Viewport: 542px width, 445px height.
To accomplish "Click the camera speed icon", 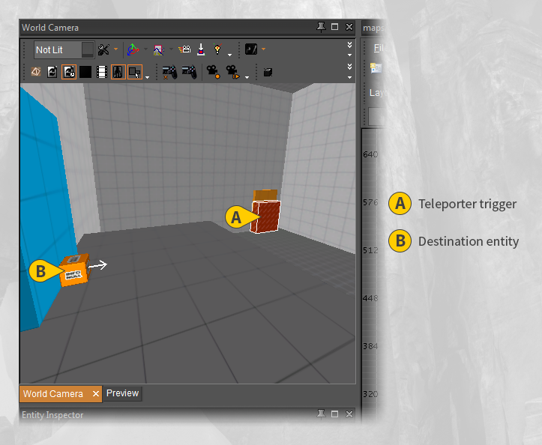I will pyautogui.click(x=184, y=49).
